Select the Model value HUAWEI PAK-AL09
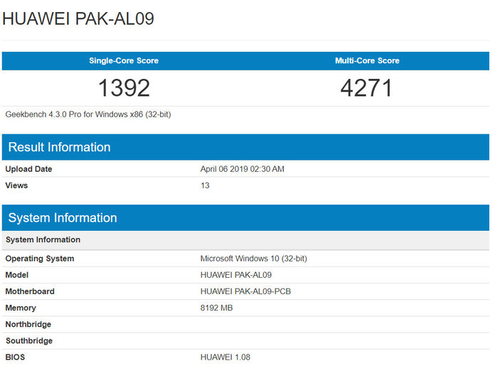Image resolution: width=498 pixels, height=373 pixels. point(236,275)
